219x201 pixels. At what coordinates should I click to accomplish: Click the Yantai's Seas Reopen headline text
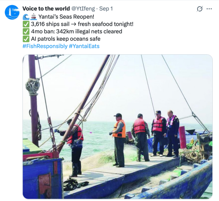point(66,17)
